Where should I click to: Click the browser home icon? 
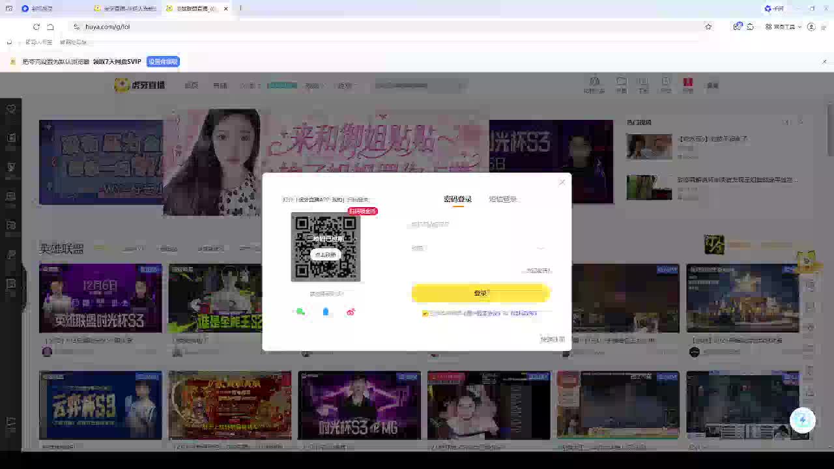[51, 27]
